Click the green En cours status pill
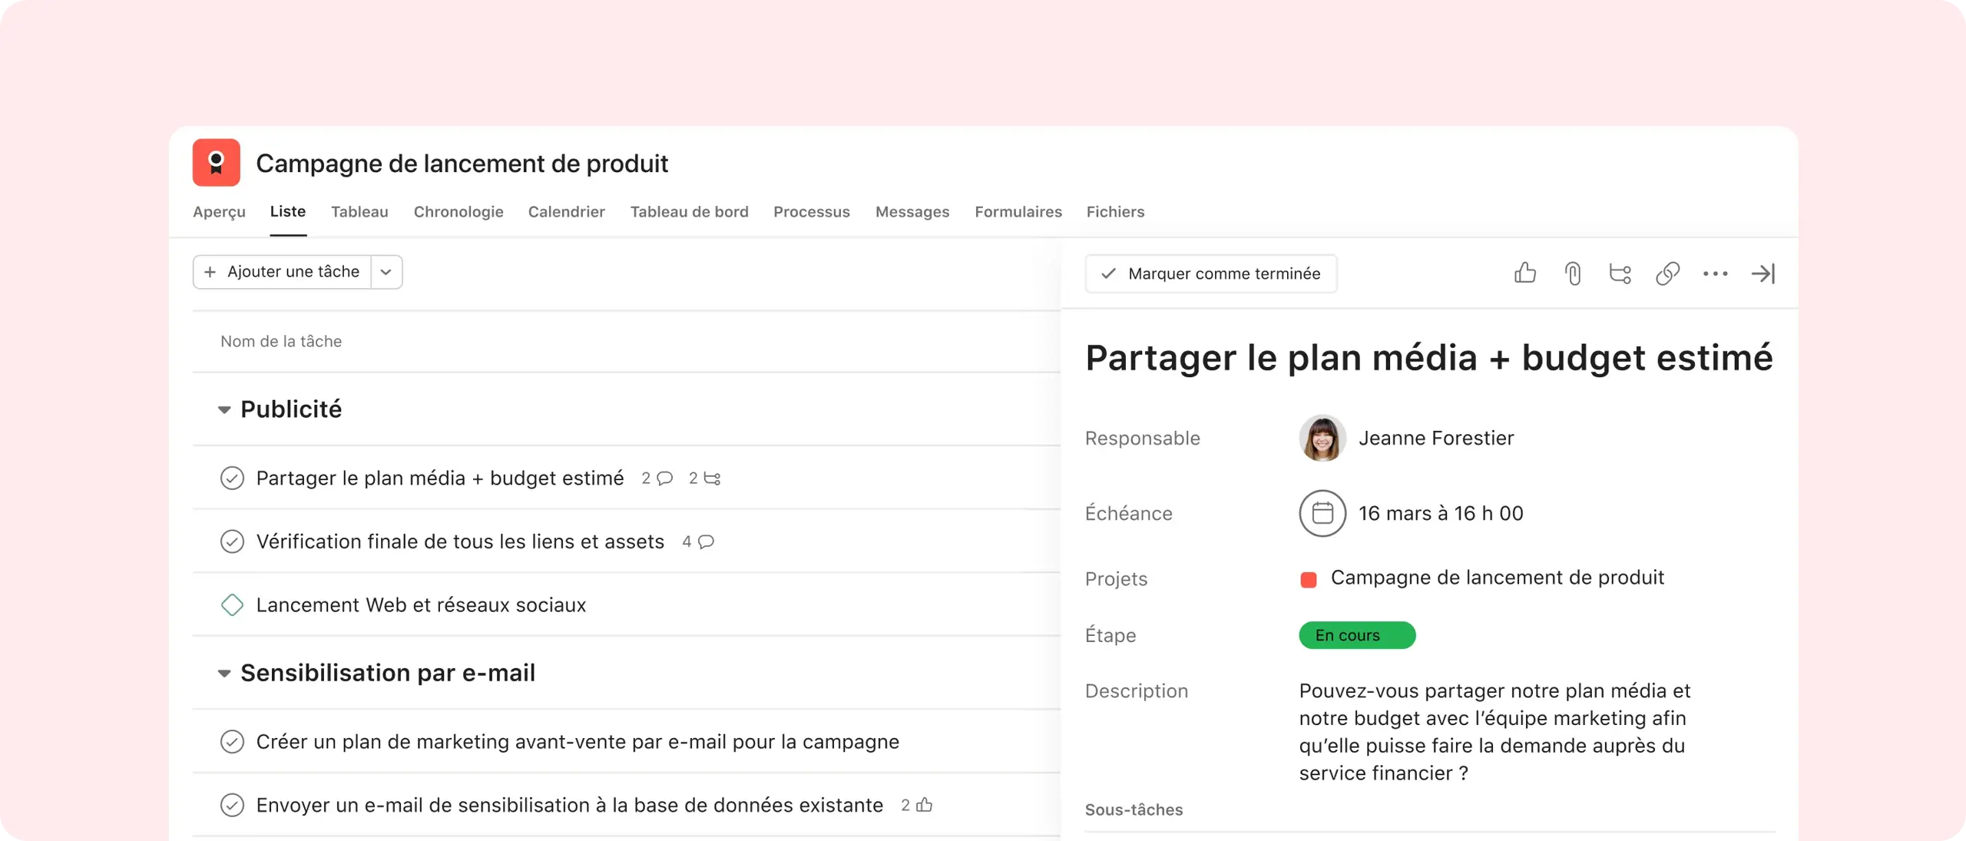Screen dimensions: 1966x841 coord(1356,635)
